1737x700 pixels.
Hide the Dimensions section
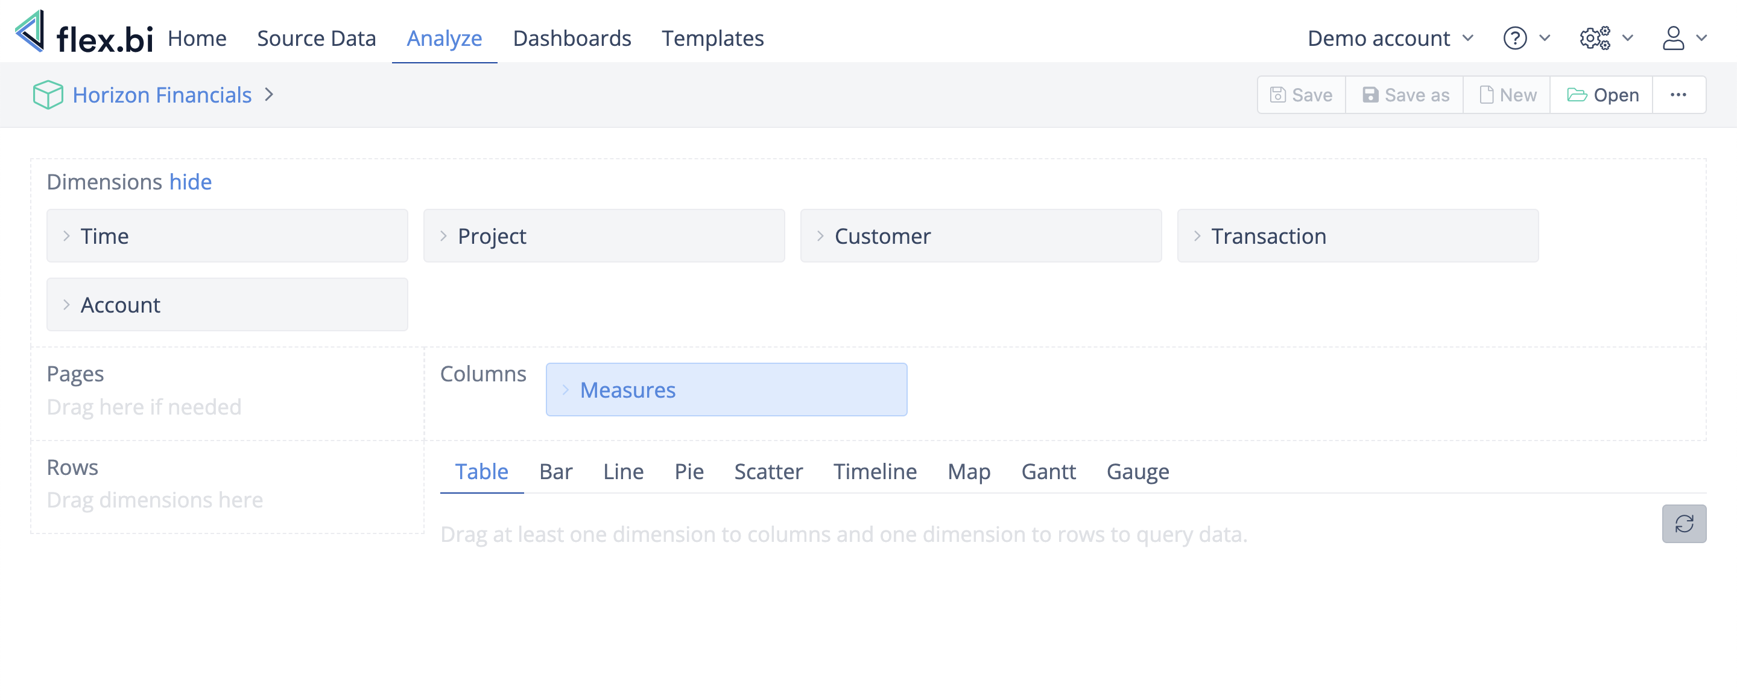point(190,182)
